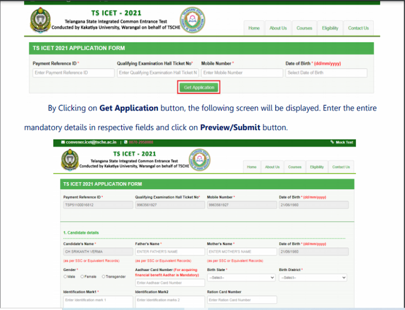Click into the Aadhaar Card Number field
405x310 pixels.
click(x=170, y=283)
